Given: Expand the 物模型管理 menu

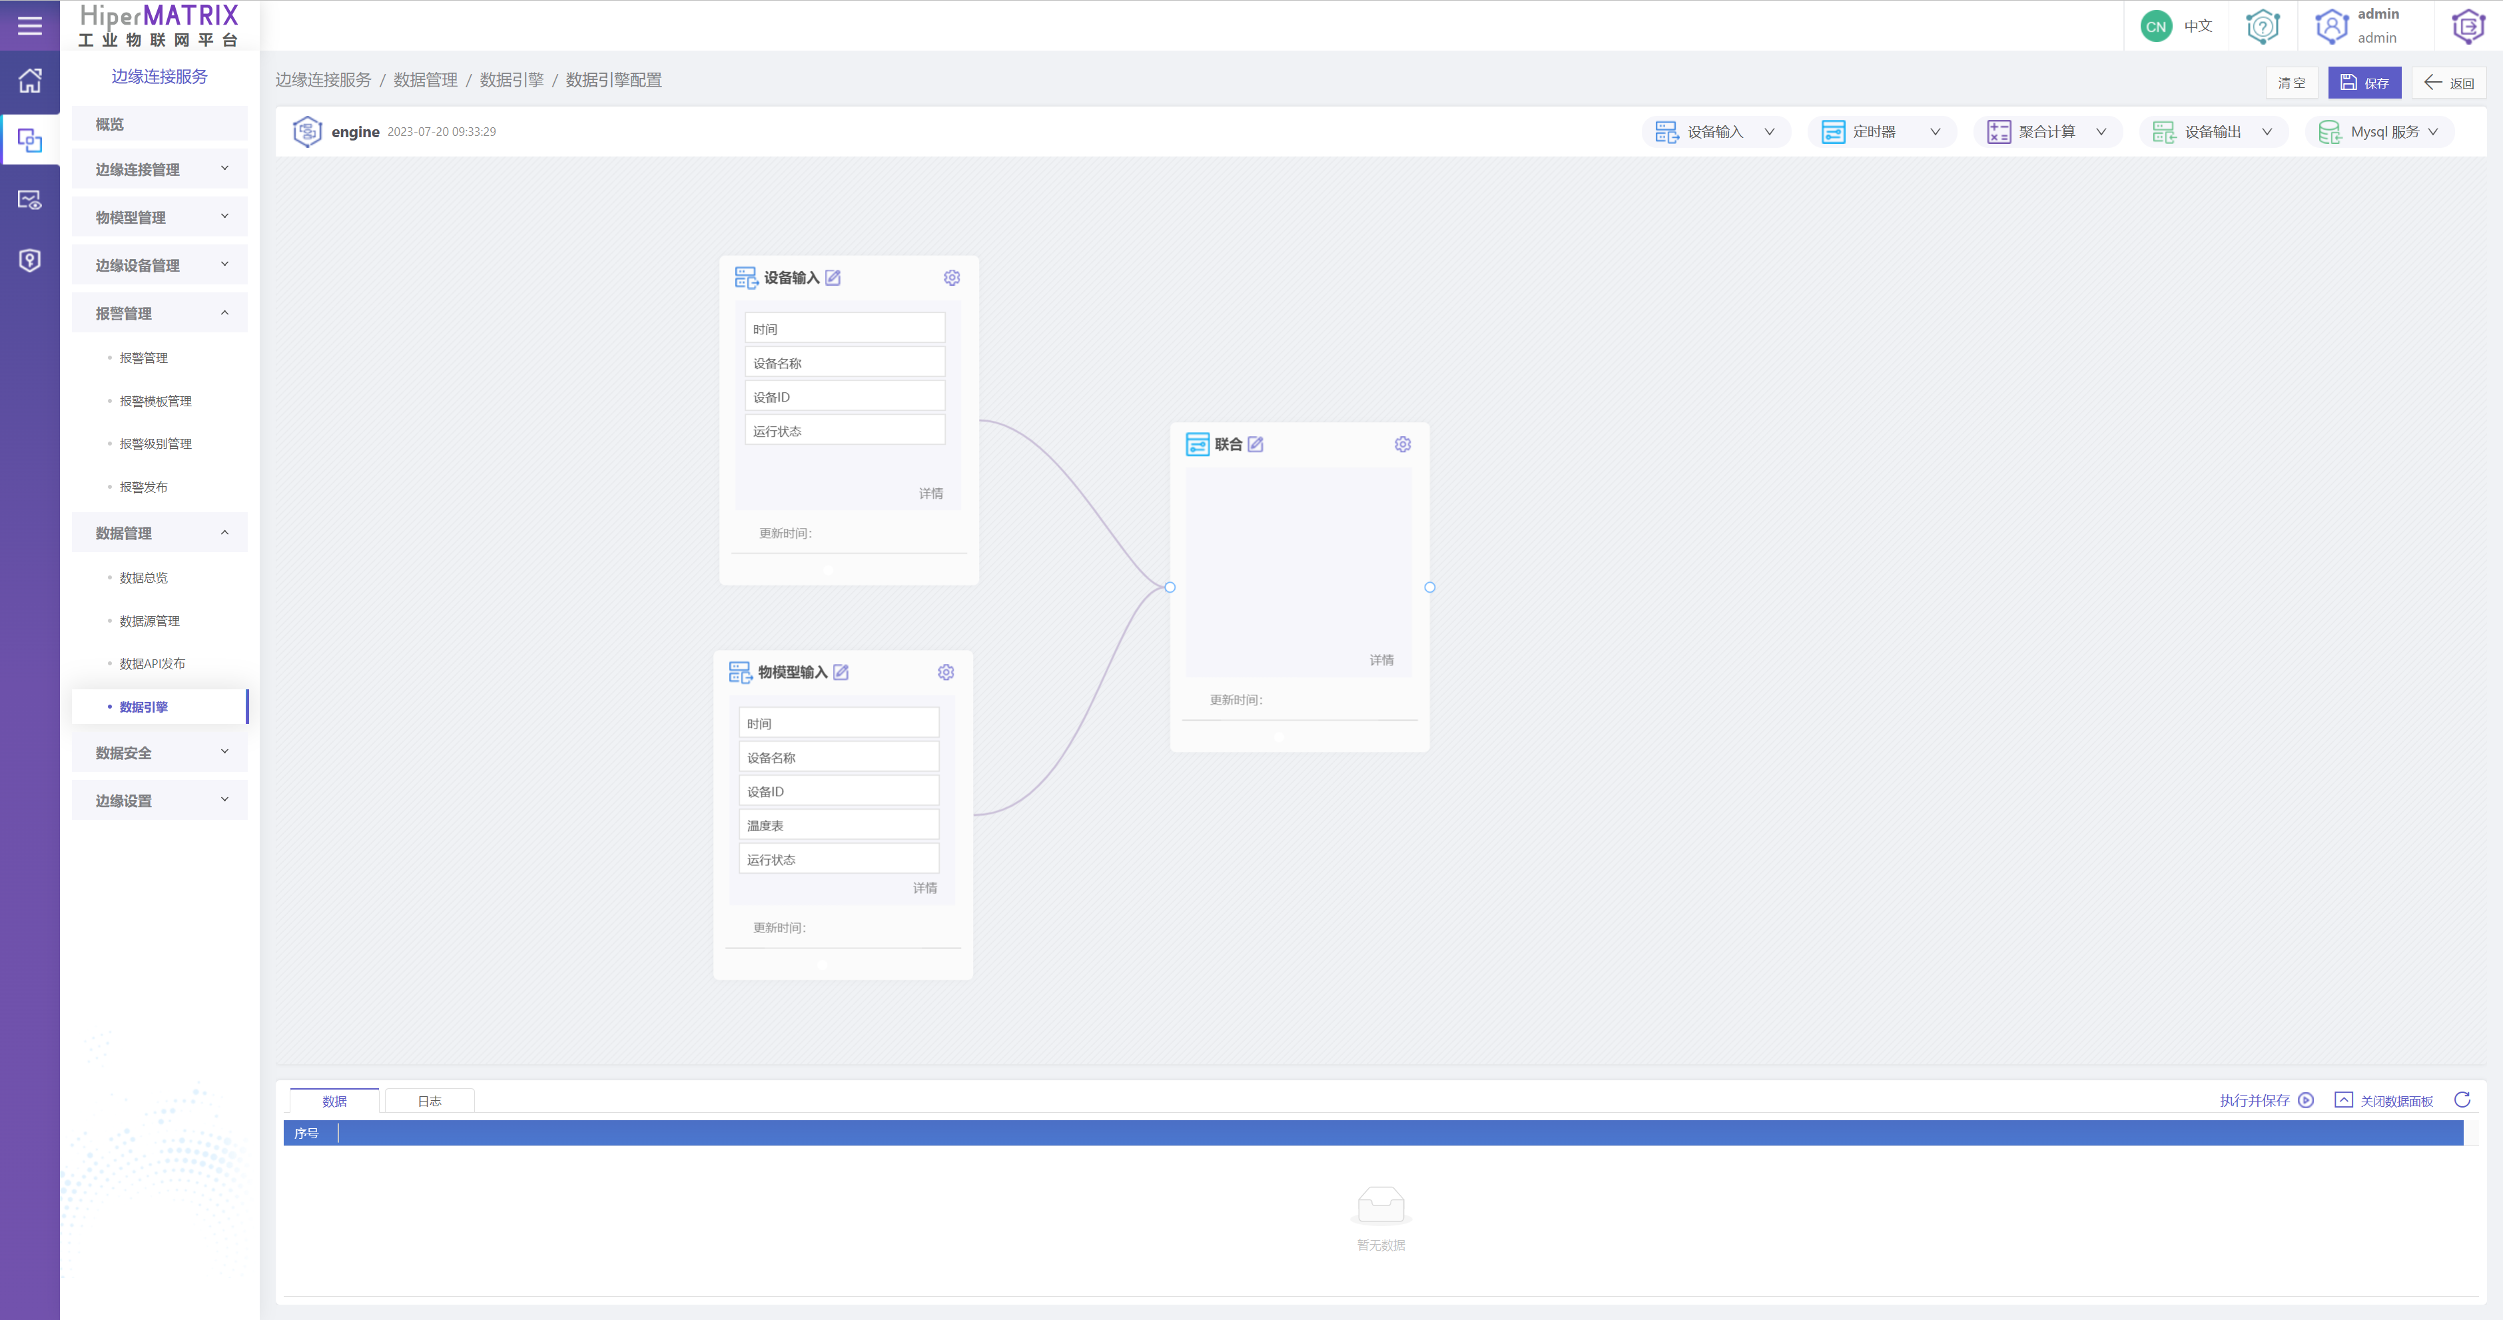Looking at the screenshot, I should 159,216.
